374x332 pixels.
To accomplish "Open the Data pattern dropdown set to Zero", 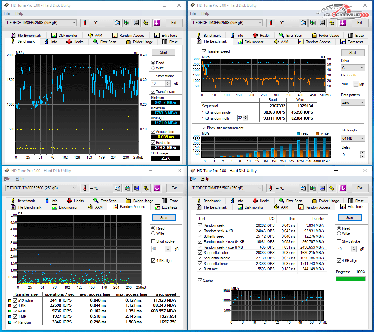I will [x=353, y=102].
